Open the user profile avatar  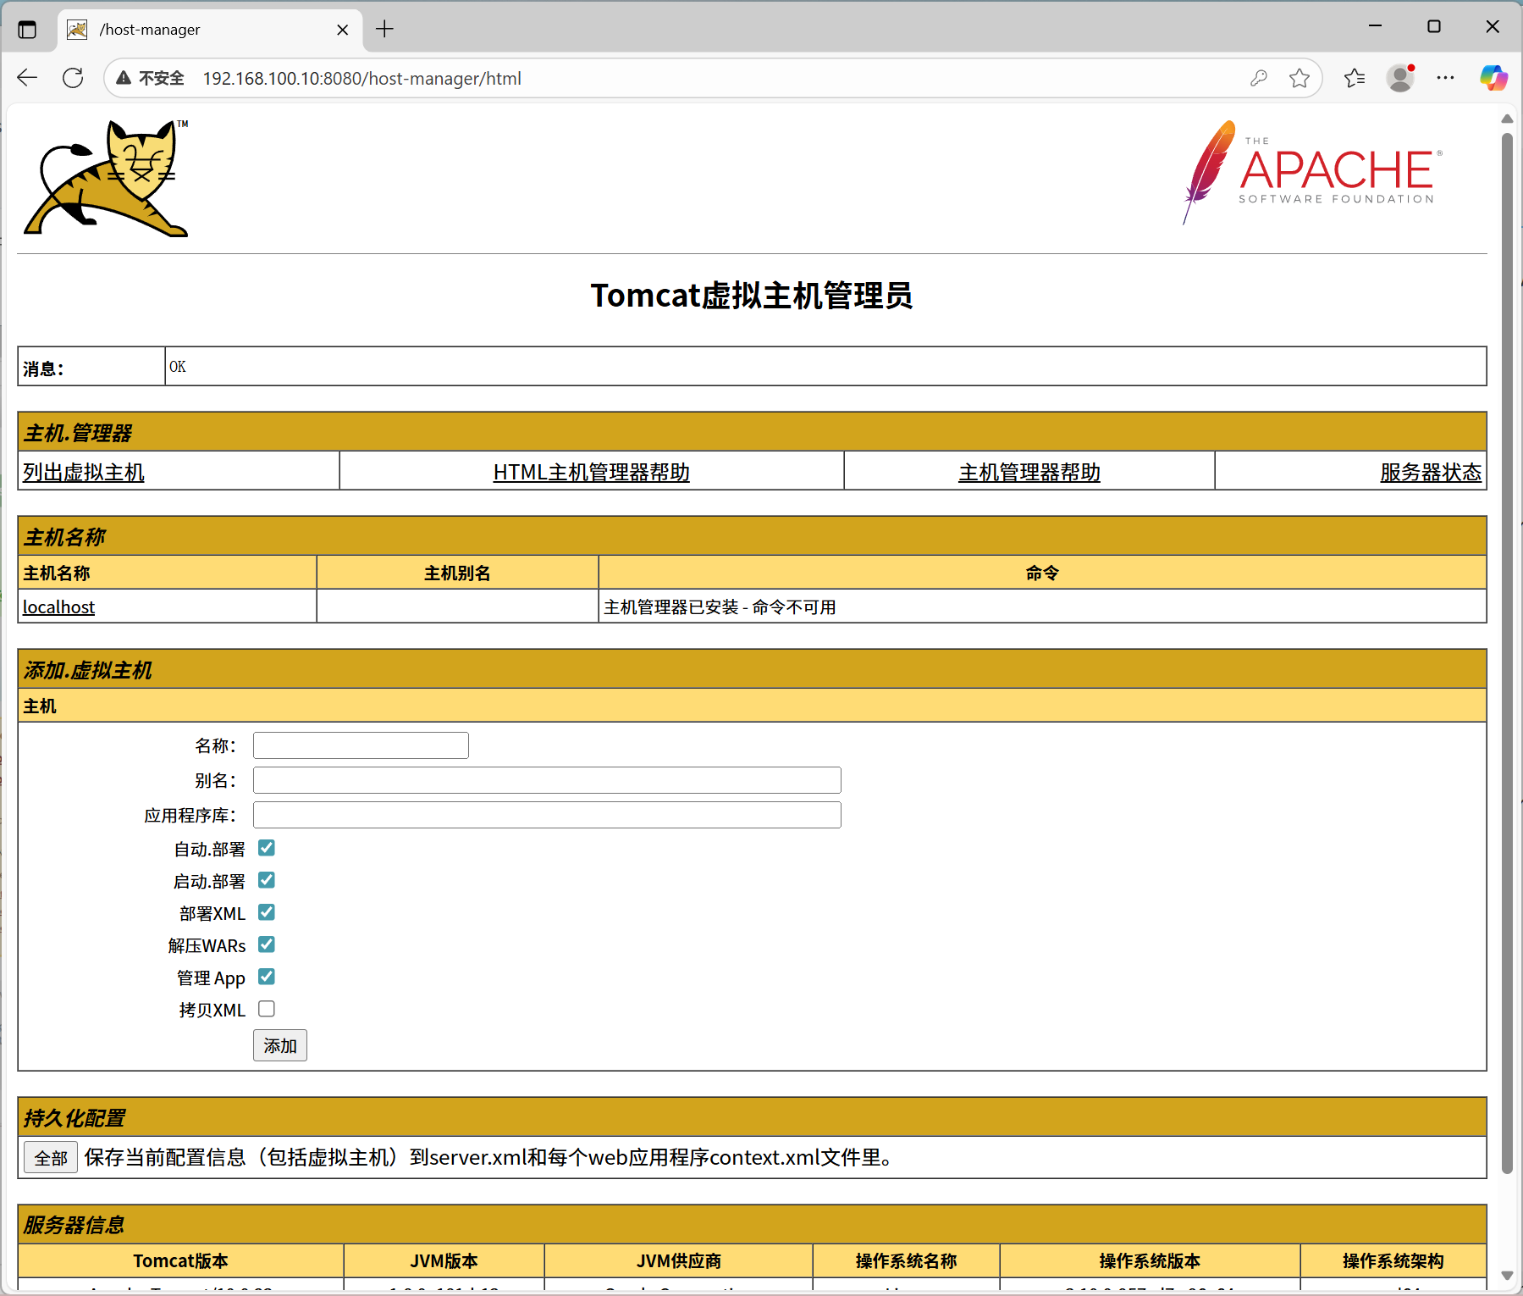[x=1401, y=78]
